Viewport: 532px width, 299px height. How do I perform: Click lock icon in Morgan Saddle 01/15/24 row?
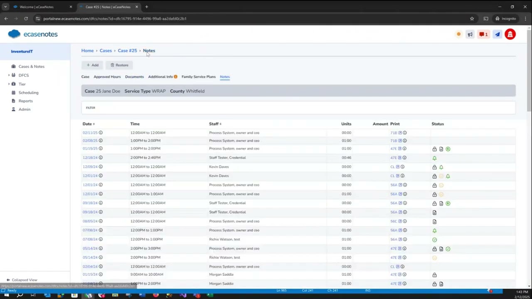click(434, 275)
